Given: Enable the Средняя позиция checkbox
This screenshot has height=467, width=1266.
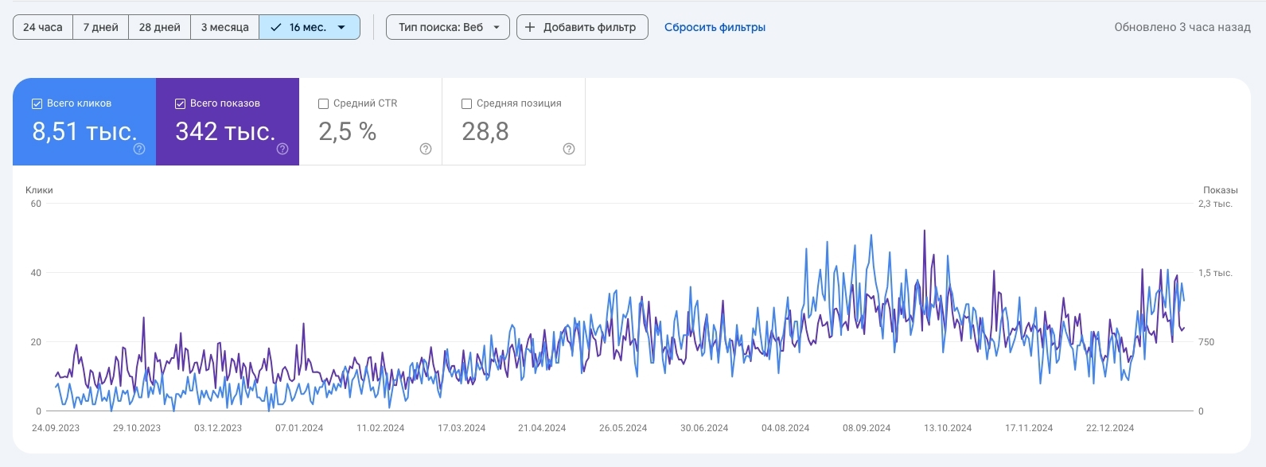Looking at the screenshot, I should point(467,103).
